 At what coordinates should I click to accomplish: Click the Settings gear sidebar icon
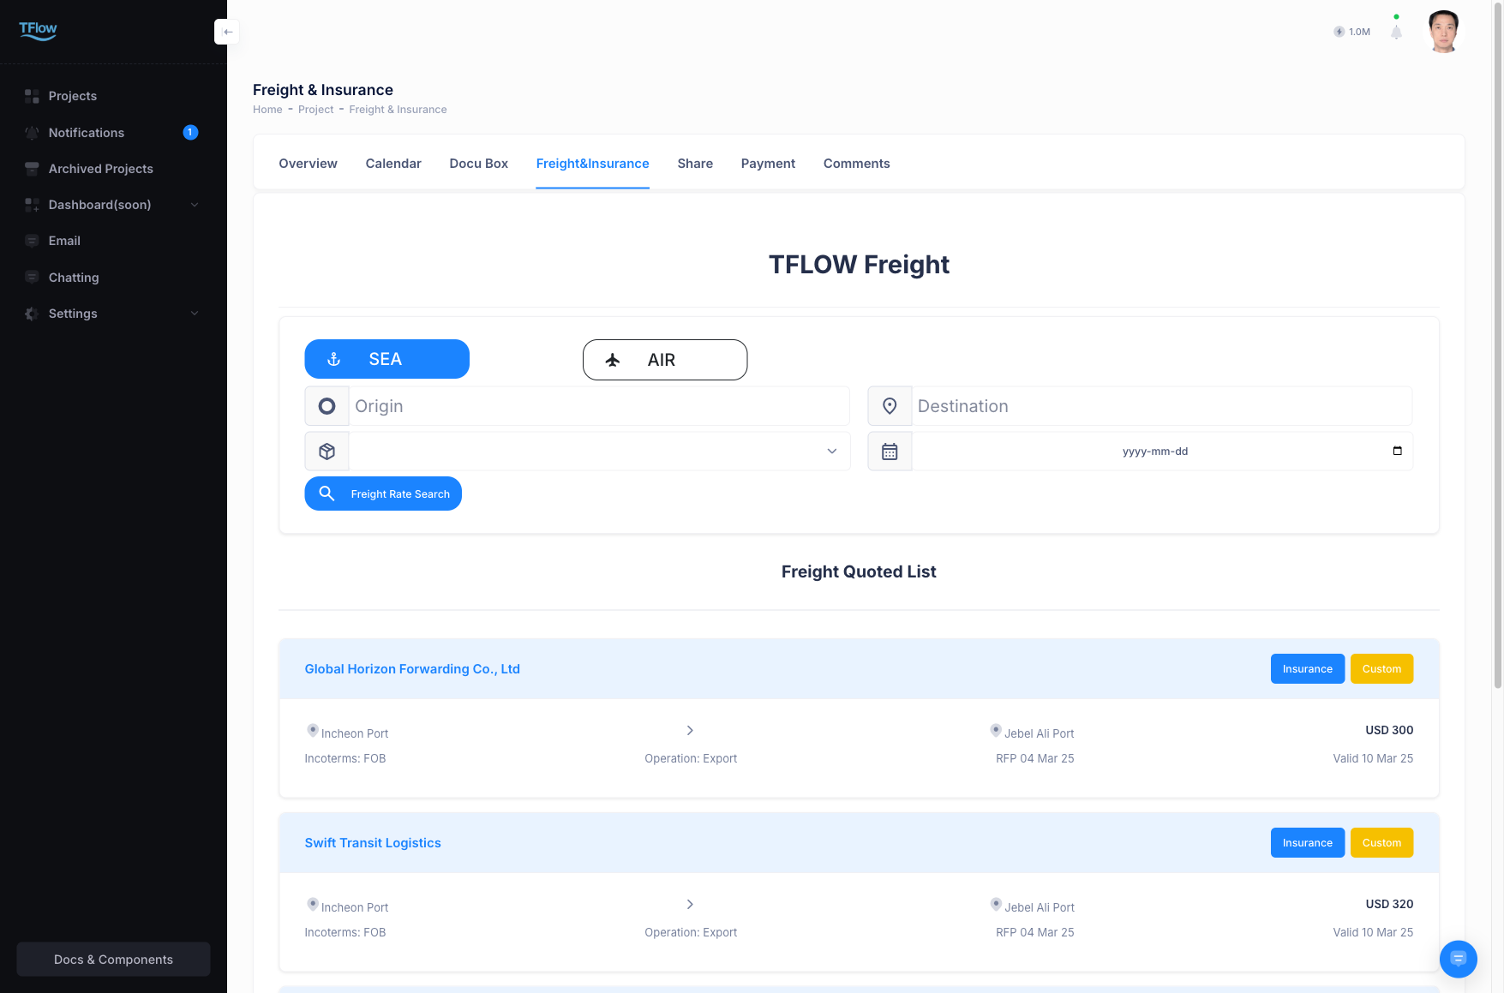pos(32,314)
